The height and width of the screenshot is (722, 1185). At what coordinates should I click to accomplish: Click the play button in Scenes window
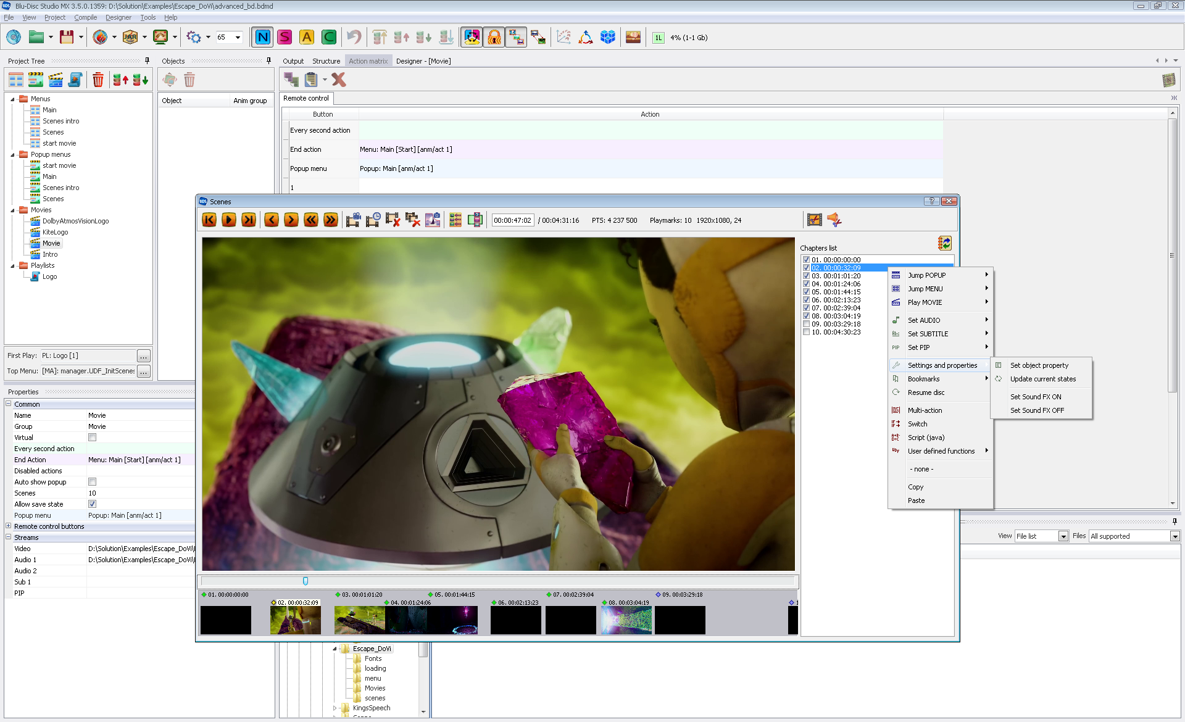[229, 220]
